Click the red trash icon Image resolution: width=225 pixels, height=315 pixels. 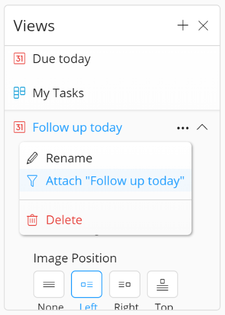tap(32, 220)
